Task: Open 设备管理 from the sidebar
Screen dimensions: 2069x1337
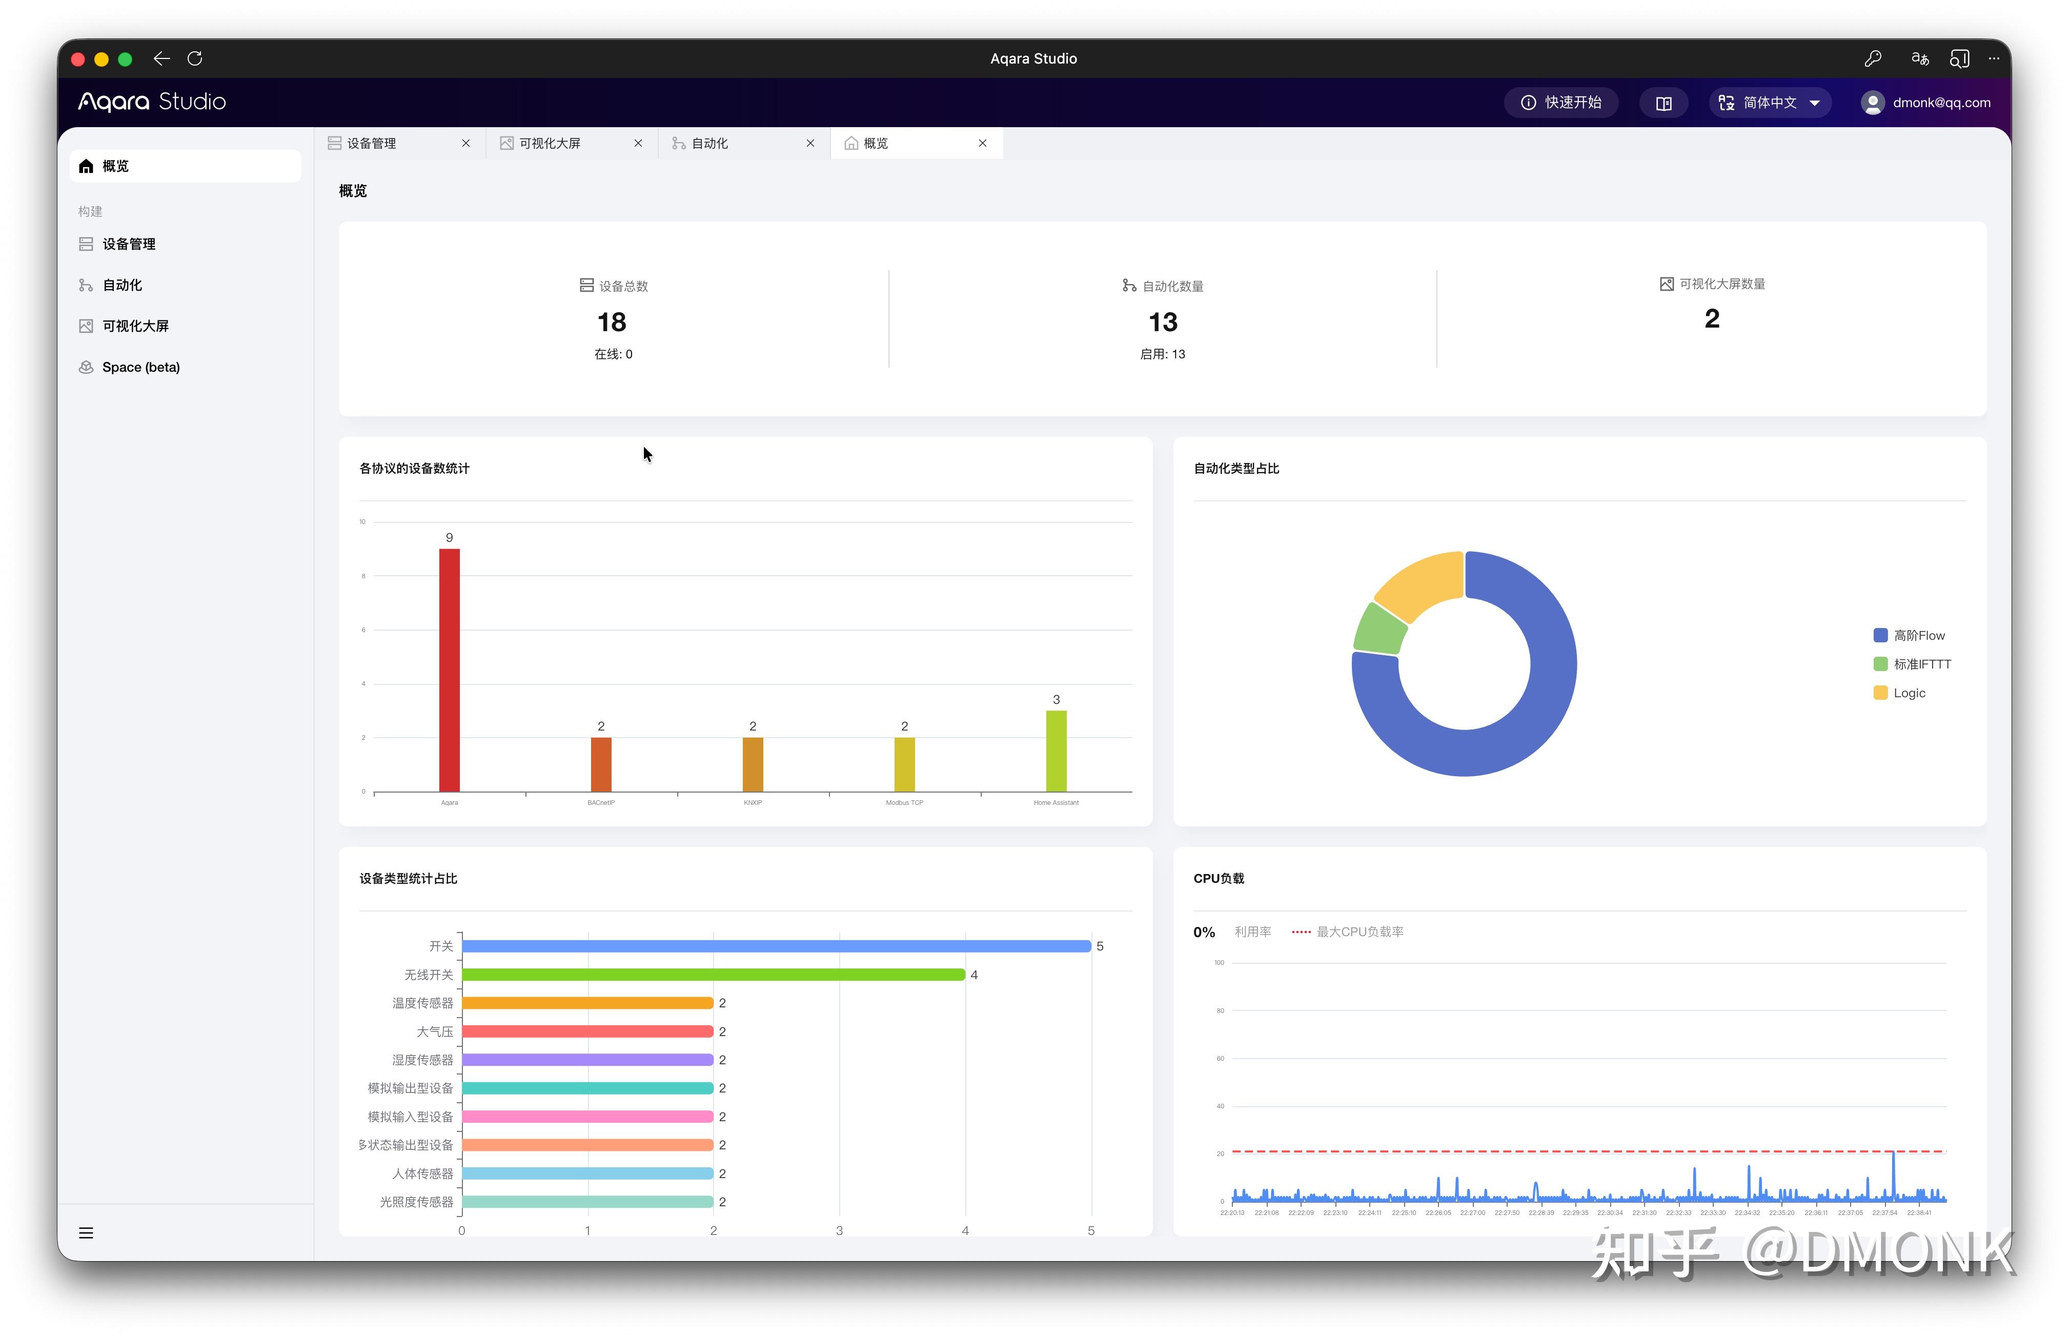Action: [x=185, y=244]
